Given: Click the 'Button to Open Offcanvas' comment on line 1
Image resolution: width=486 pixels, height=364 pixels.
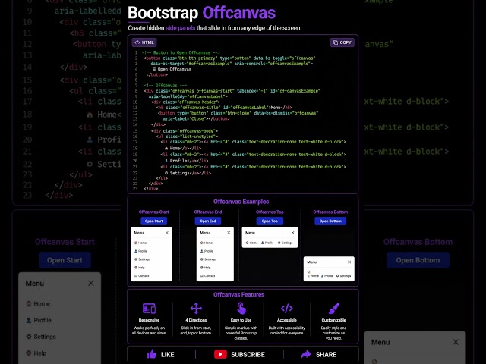Looking at the screenshot, I should [x=182, y=52].
